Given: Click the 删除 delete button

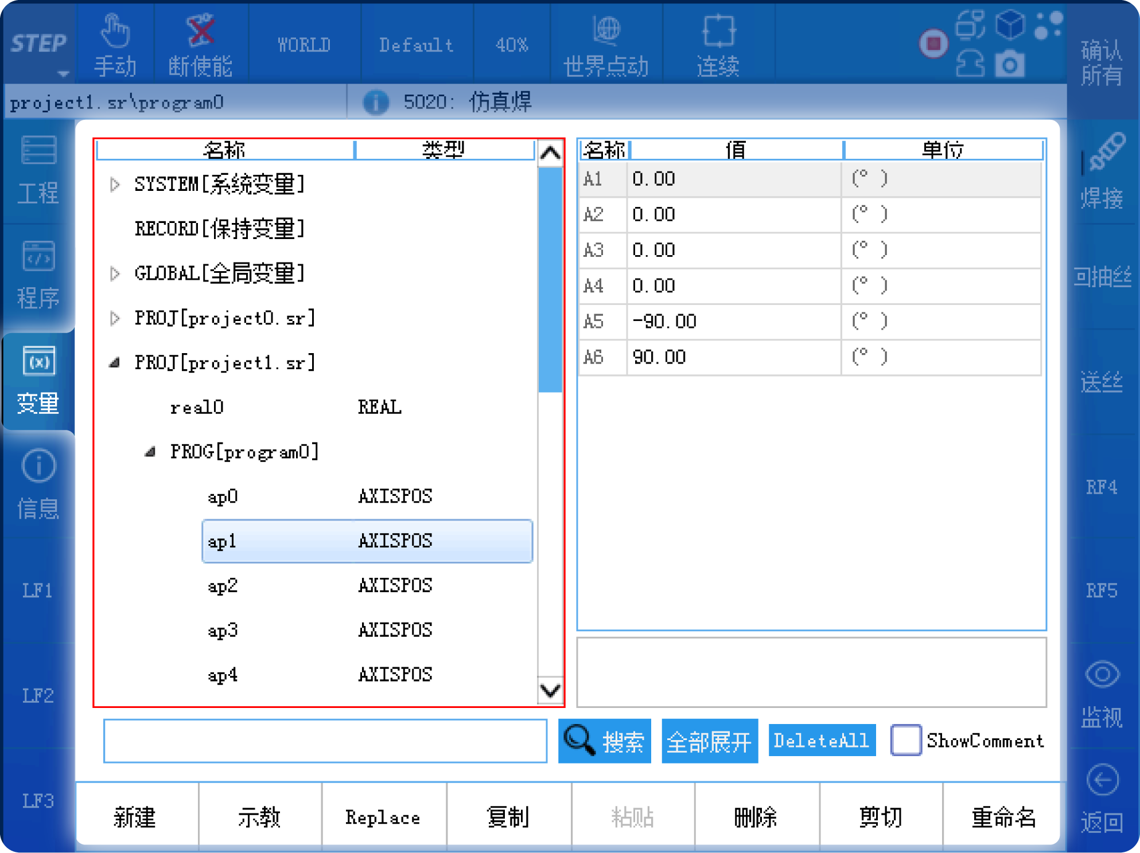Looking at the screenshot, I should [756, 816].
